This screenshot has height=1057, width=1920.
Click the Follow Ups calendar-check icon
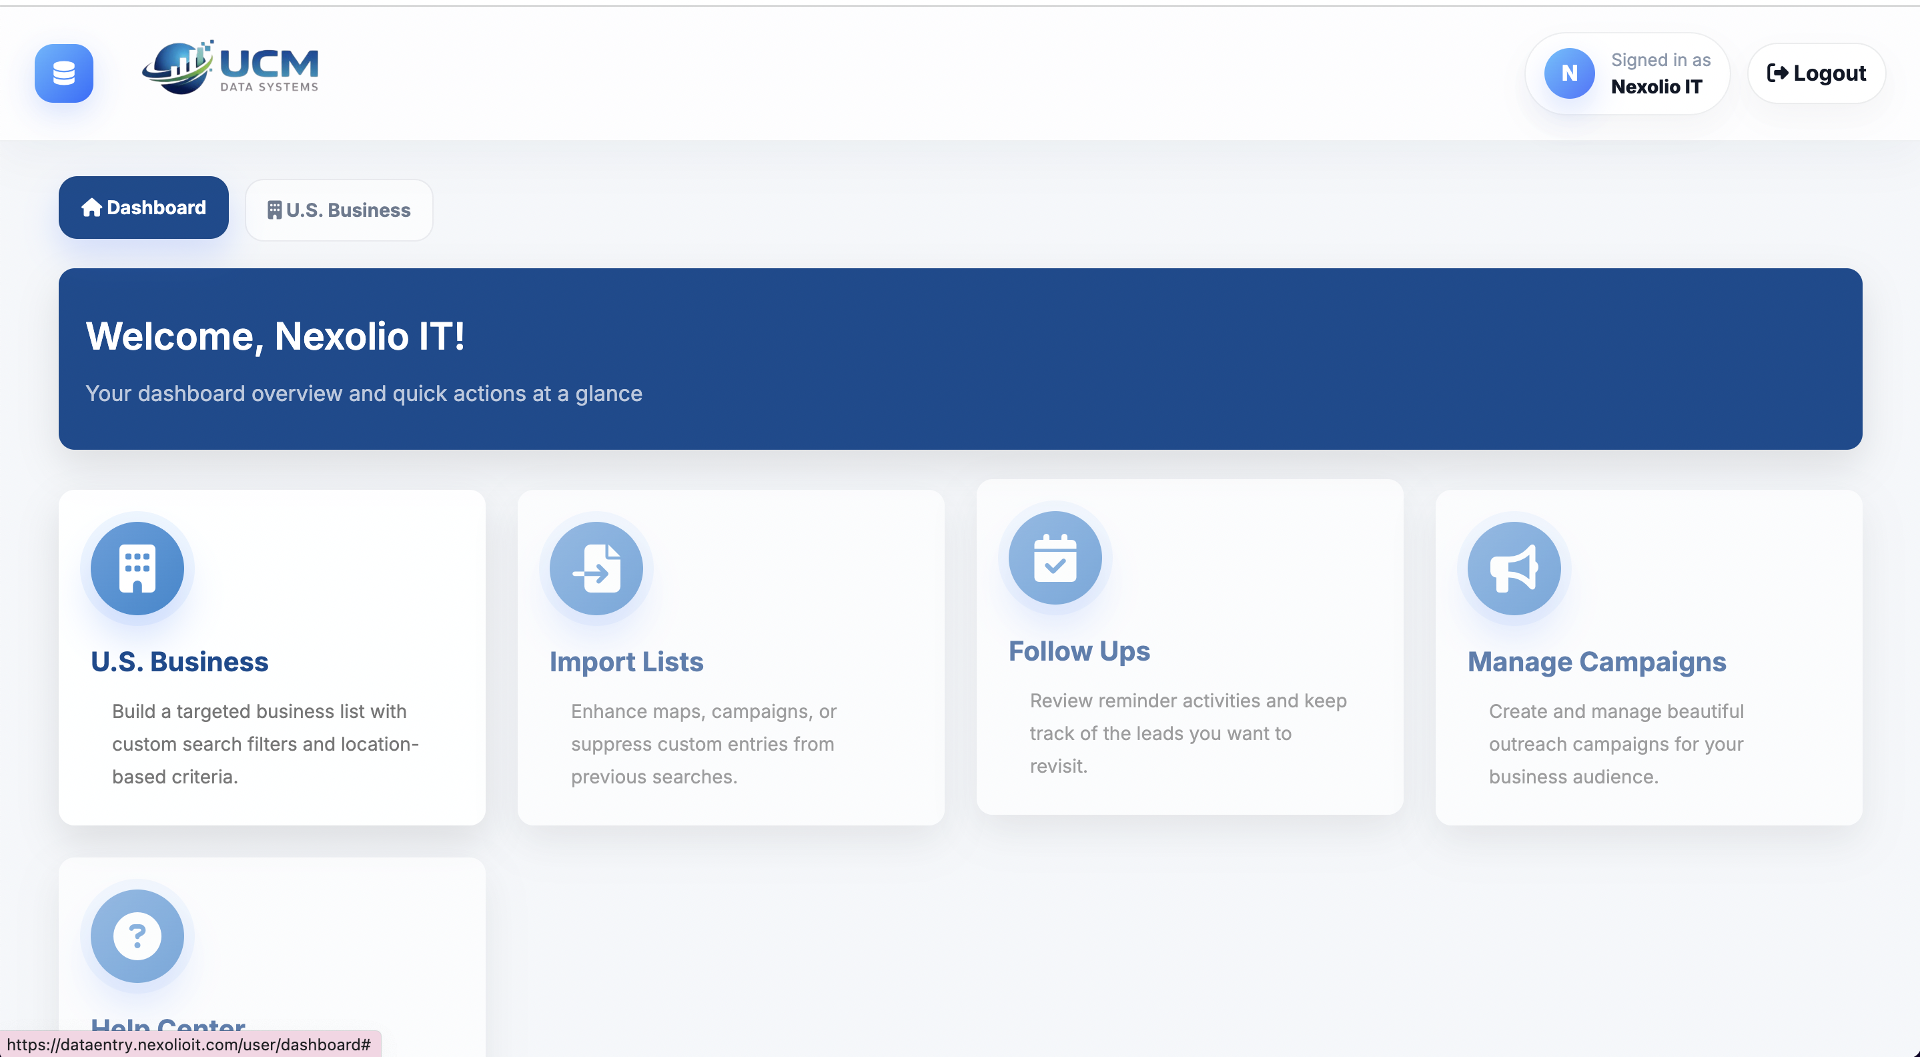click(1055, 559)
